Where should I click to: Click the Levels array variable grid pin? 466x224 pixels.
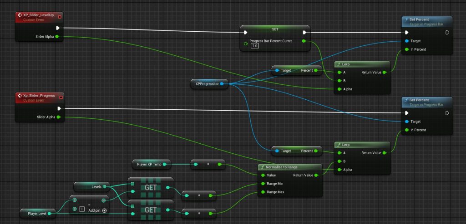point(104,186)
